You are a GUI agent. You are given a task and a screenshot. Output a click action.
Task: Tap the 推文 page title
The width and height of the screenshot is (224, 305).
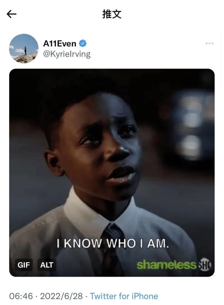(112, 14)
